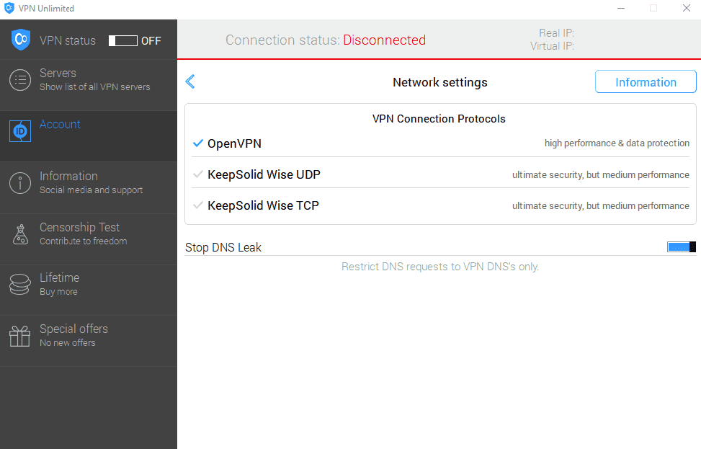Open the Servers menu item
701x449 pixels.
[94, 80]
